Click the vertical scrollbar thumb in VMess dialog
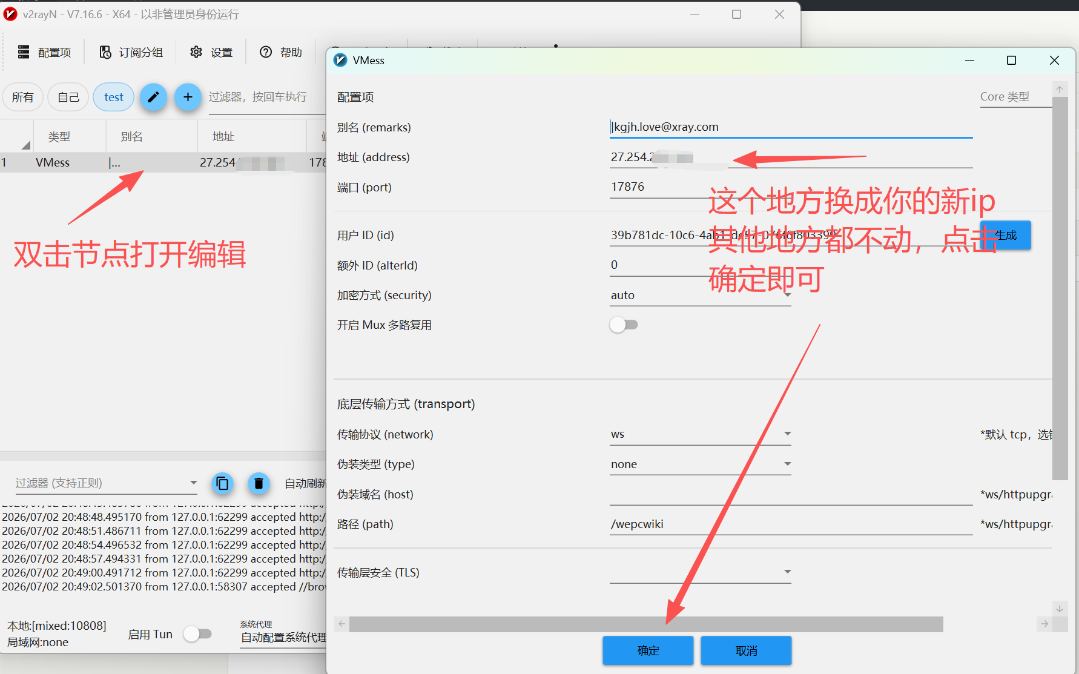1079x674 pixels. (1060, 288)
